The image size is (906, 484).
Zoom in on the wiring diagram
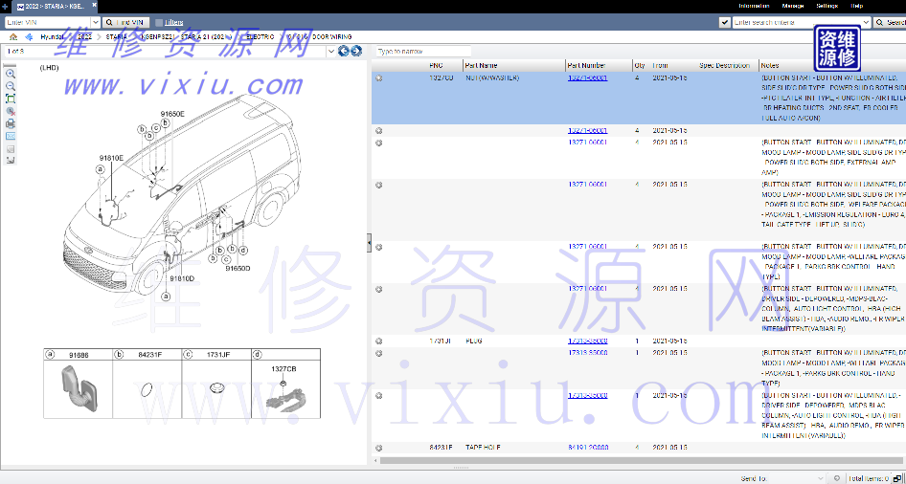[x=11, y=73]
